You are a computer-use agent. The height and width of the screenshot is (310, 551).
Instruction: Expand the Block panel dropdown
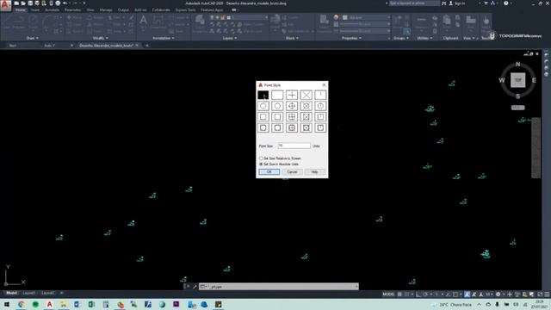coord(292,38)
